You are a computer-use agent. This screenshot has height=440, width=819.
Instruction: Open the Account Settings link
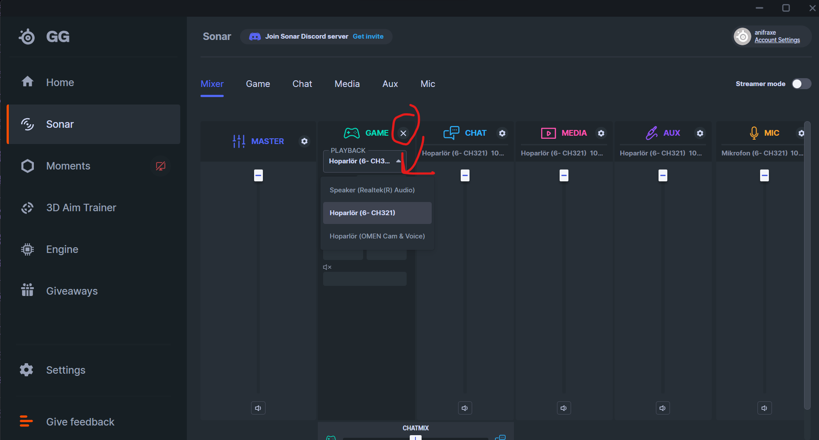[x=777, y=40]
